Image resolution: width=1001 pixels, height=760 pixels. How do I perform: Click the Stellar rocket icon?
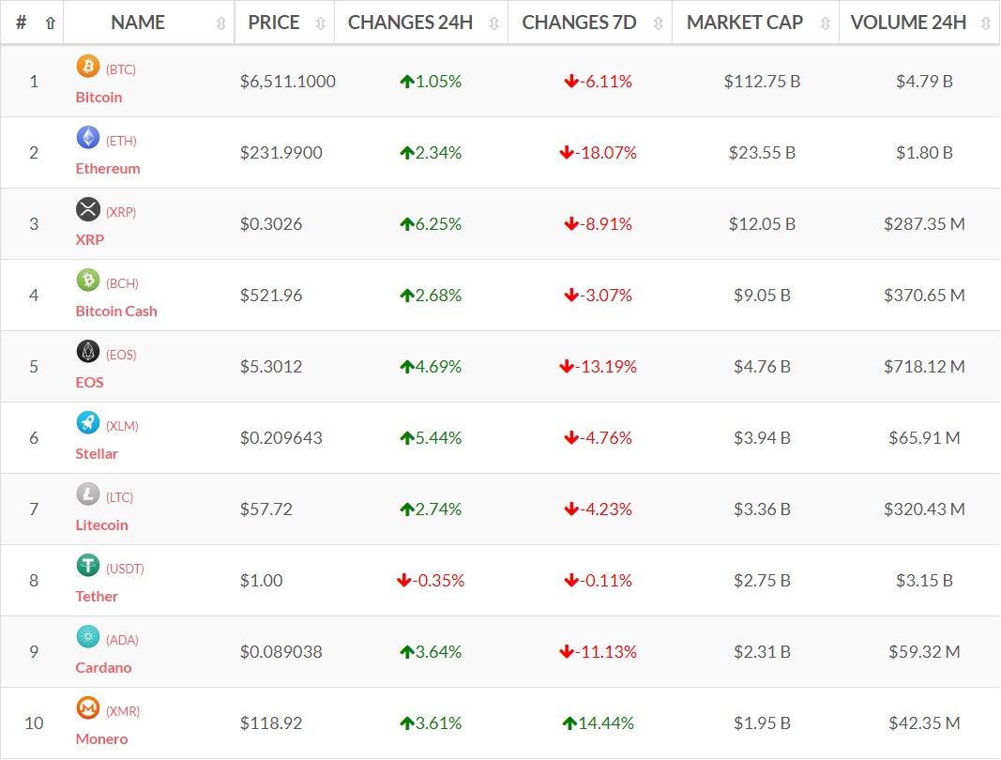(88, 423)
